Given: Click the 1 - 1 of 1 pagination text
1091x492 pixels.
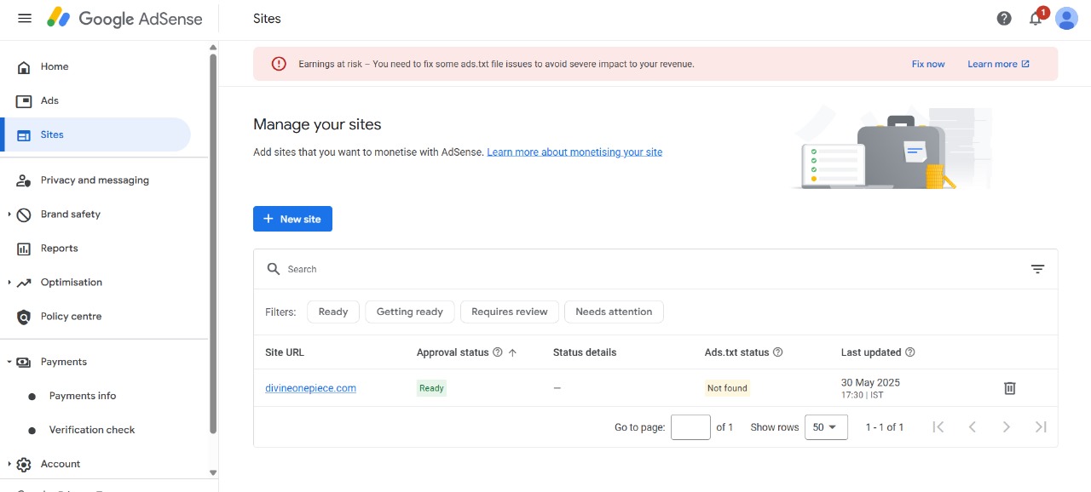Looking at the screenshot, I should (x=885, y=427).
